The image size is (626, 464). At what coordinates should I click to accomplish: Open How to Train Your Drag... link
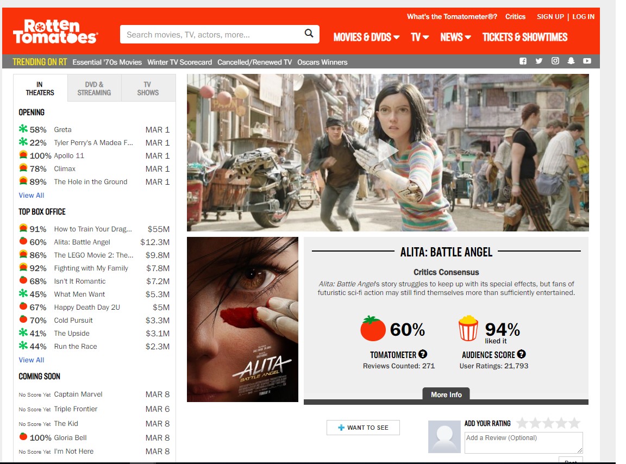point(93,229)
